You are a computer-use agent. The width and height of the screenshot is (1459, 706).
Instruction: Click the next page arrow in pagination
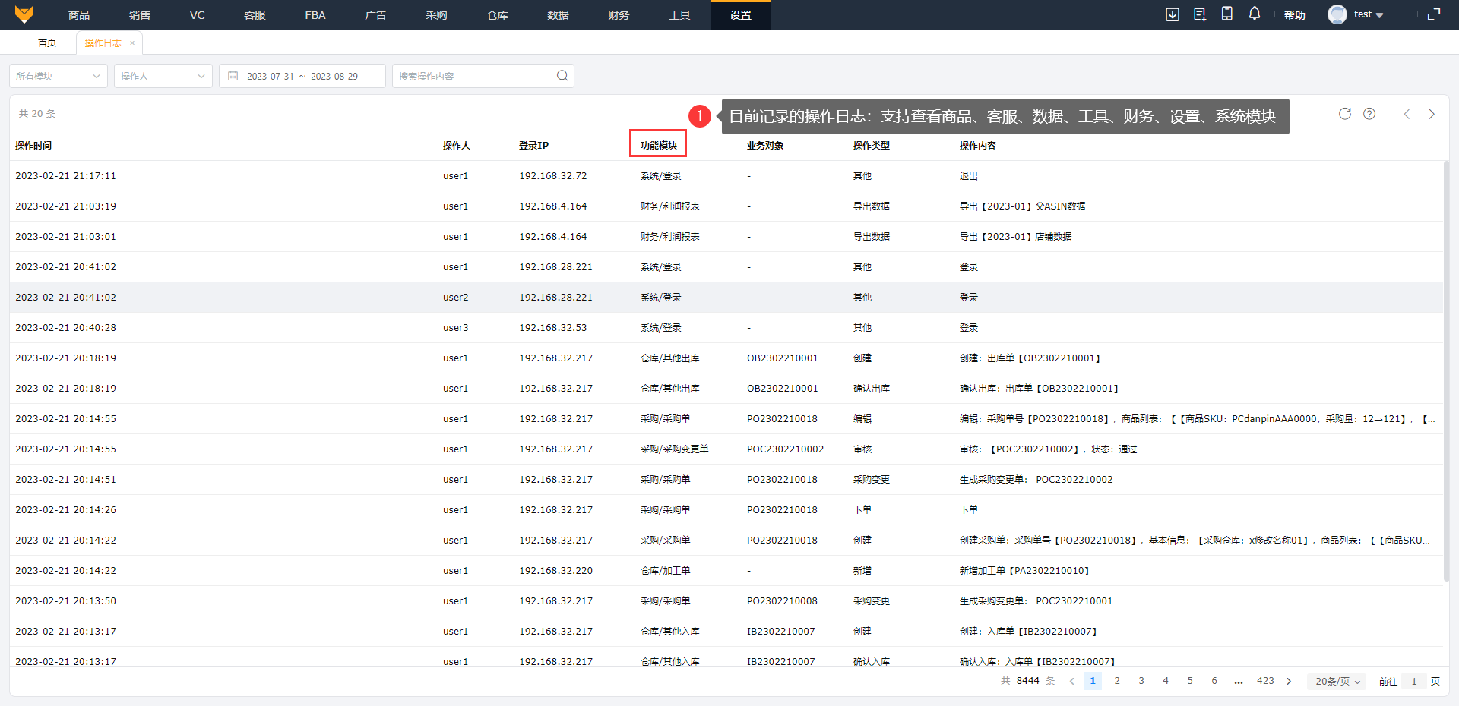coord(1289,681)
